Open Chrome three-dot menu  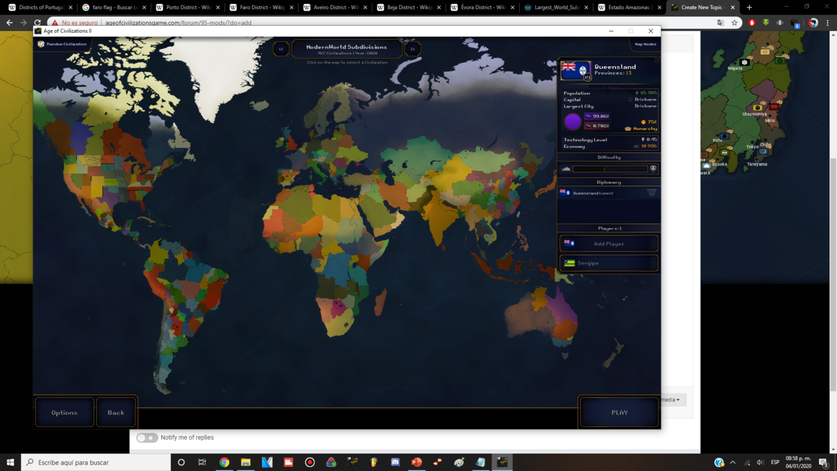coord(828,22)
